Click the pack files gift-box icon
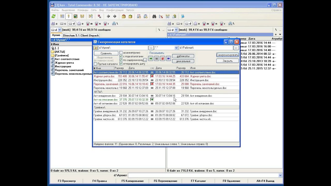The image size is (331, 186). tap(124, 16)
